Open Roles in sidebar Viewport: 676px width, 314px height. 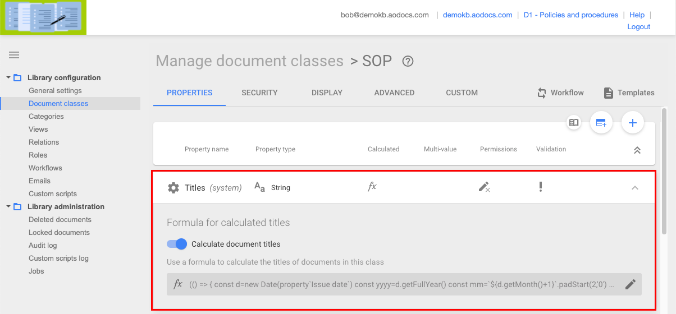[38, 155]
